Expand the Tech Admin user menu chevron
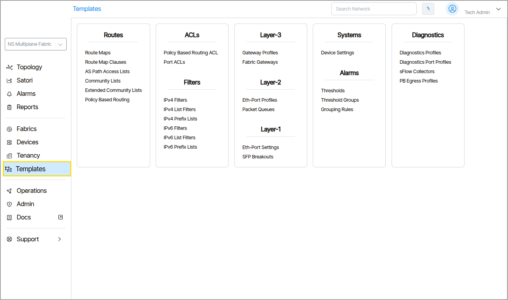 (499, 9)
